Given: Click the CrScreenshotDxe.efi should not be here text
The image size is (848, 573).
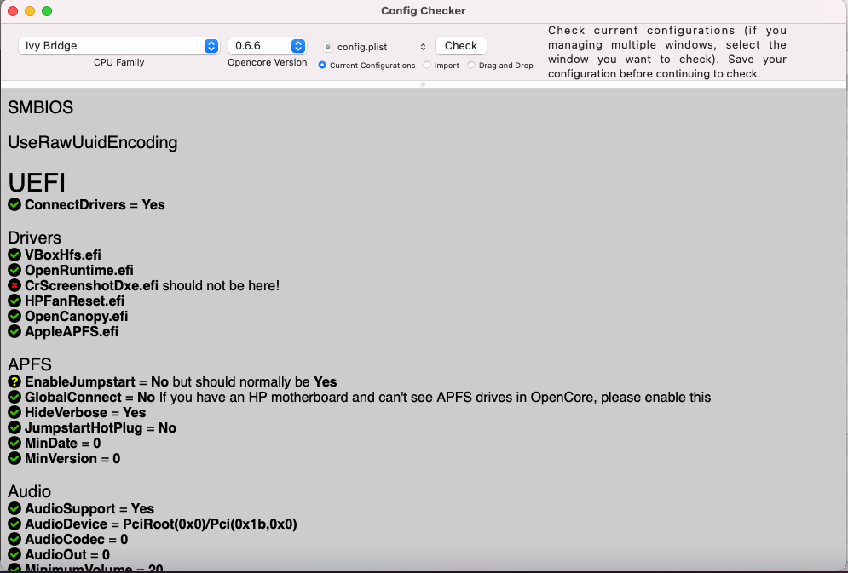Looking at the screenshot, I should point(152,285).
